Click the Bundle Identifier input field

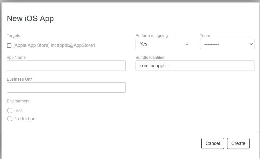click(x=195, y=66)
